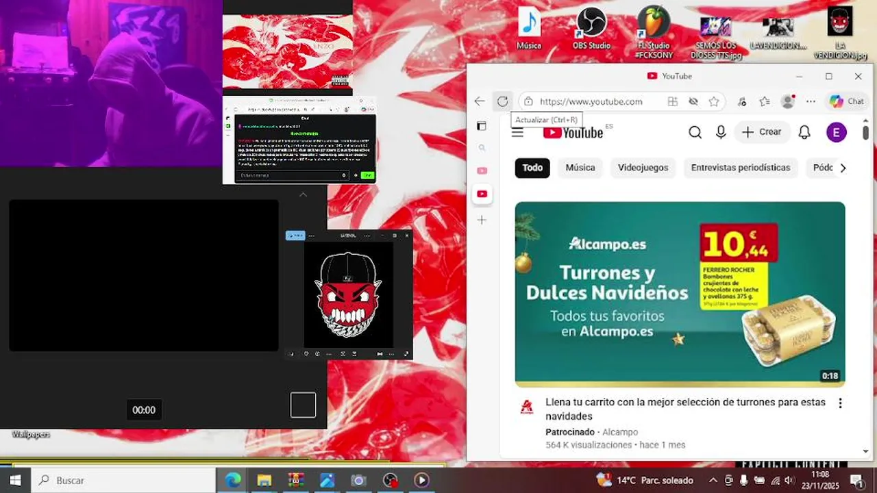The height and width of the screenshot is (493, 877).
Task: Open OBS Studio desktop shortcut
Action: 591,29
